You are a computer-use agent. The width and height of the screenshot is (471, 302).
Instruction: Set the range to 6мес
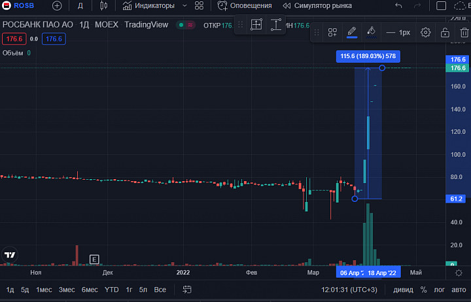[x=90, y=290]
